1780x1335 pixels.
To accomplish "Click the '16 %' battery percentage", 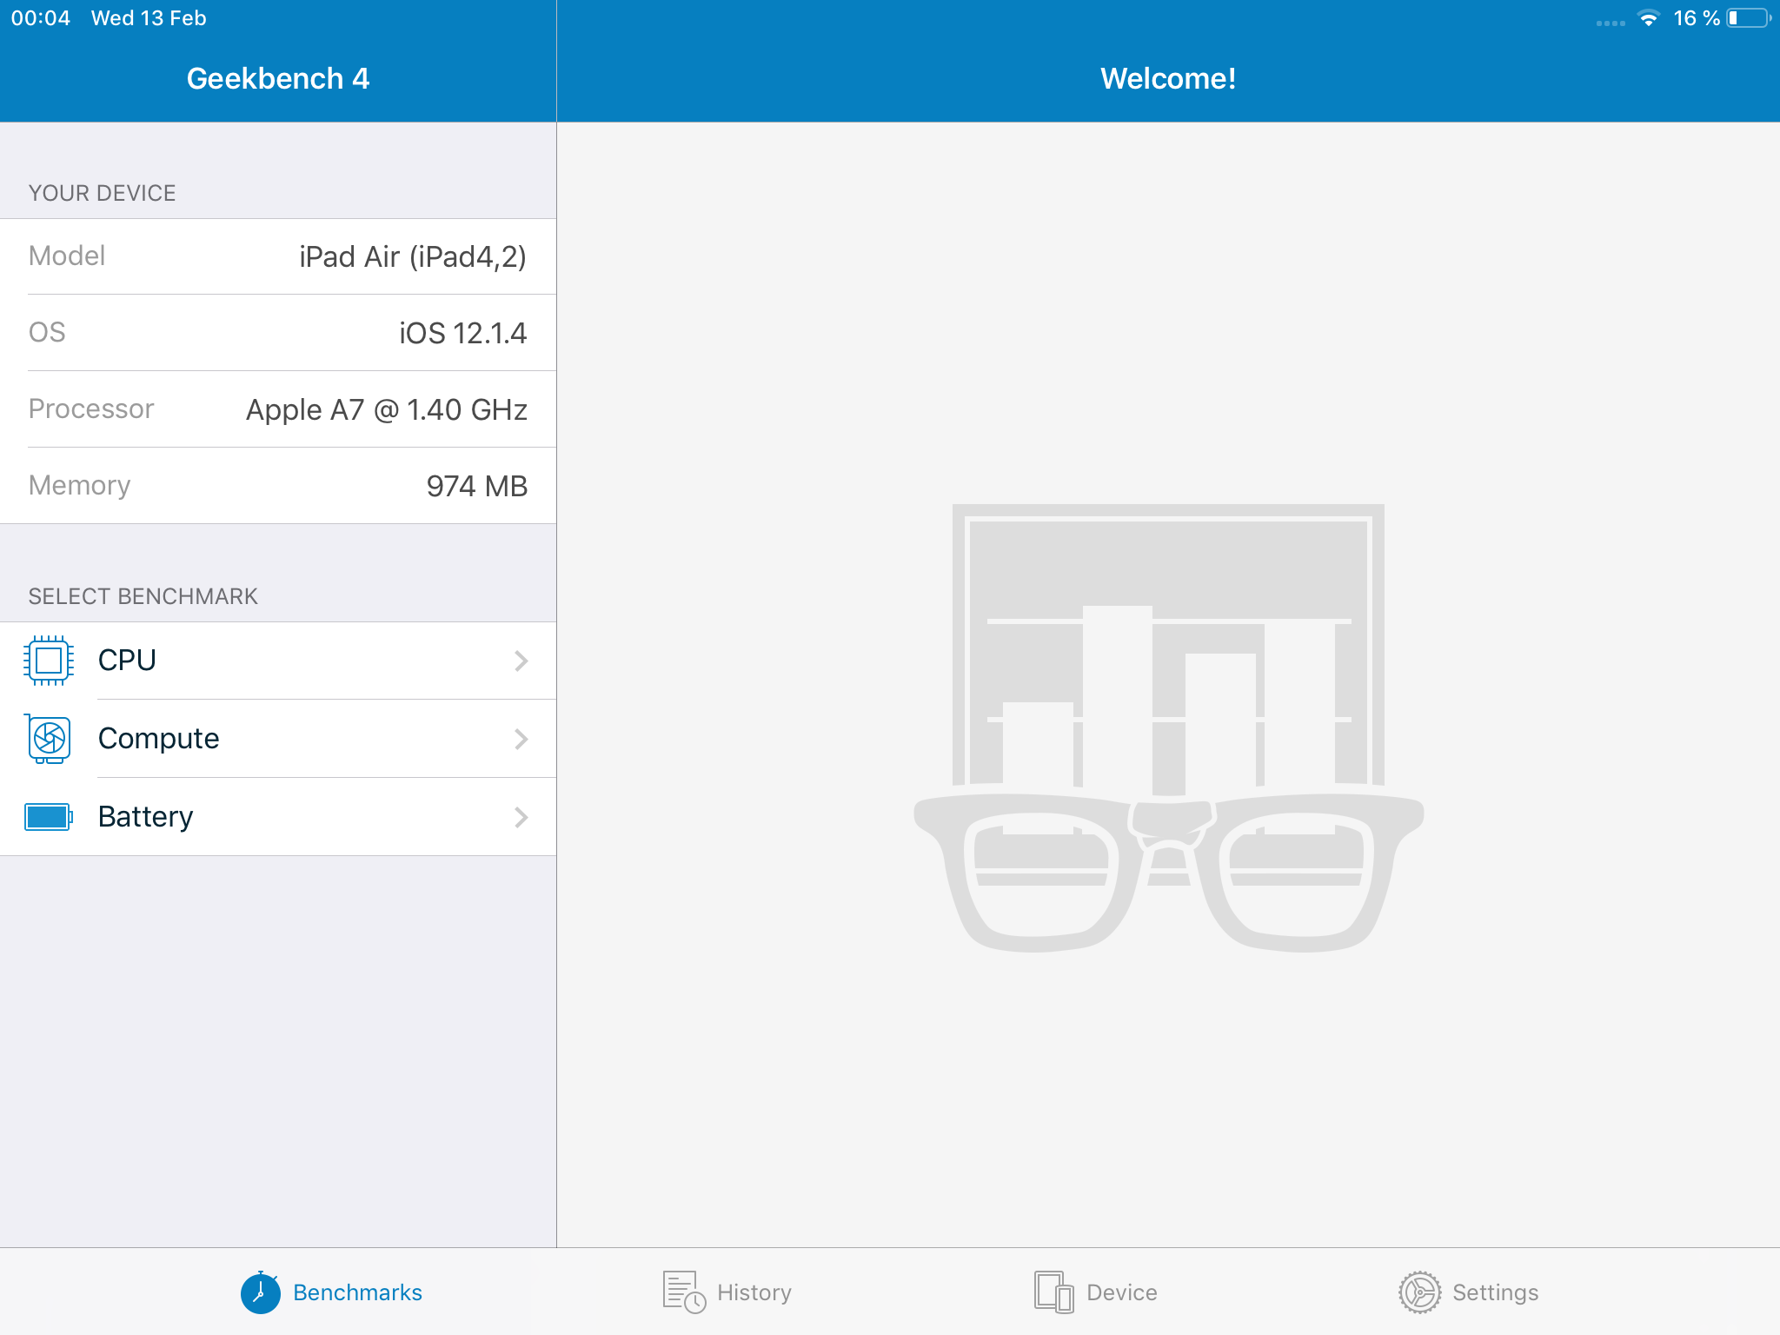I will (1697, 18).
